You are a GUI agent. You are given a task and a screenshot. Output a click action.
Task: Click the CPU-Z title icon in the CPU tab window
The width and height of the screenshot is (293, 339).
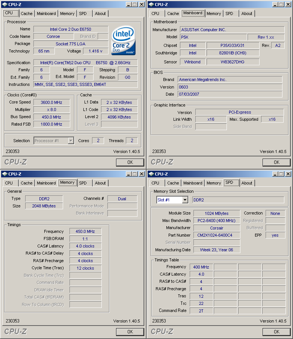[5, 4]
